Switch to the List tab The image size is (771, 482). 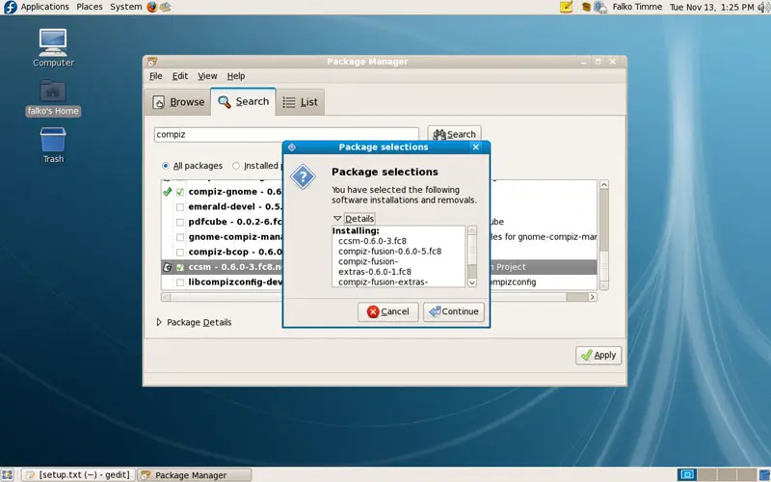pyautogui.click(x=300, y=102)
